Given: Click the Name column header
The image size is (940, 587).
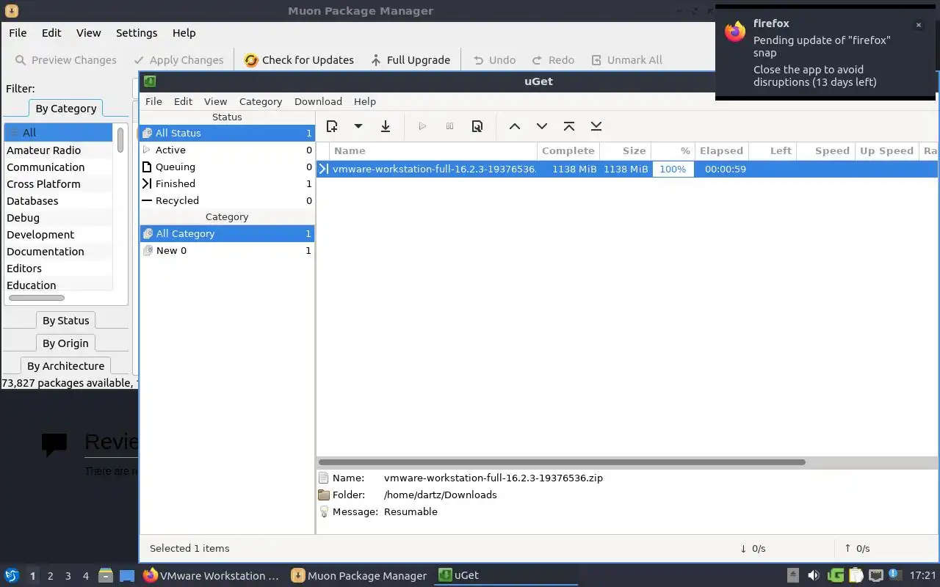Looking at the screenshot, I should 433,150.
